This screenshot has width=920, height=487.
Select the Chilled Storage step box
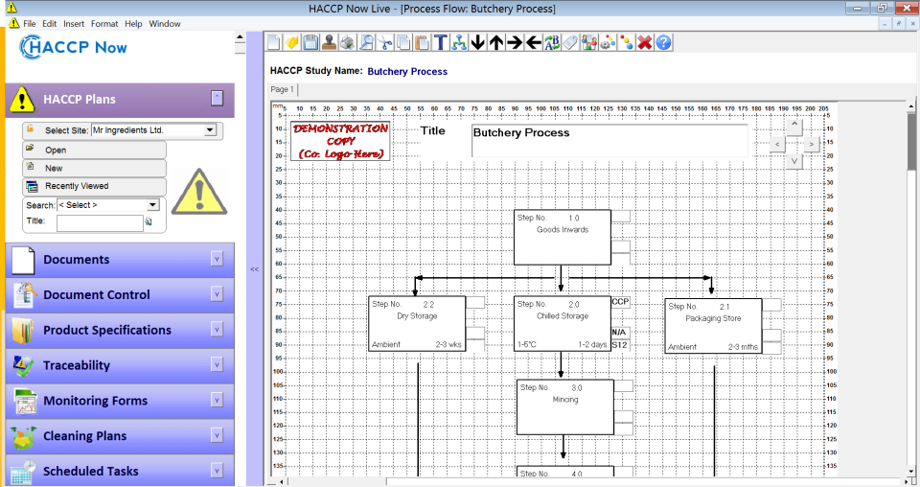tap(563, 323)
